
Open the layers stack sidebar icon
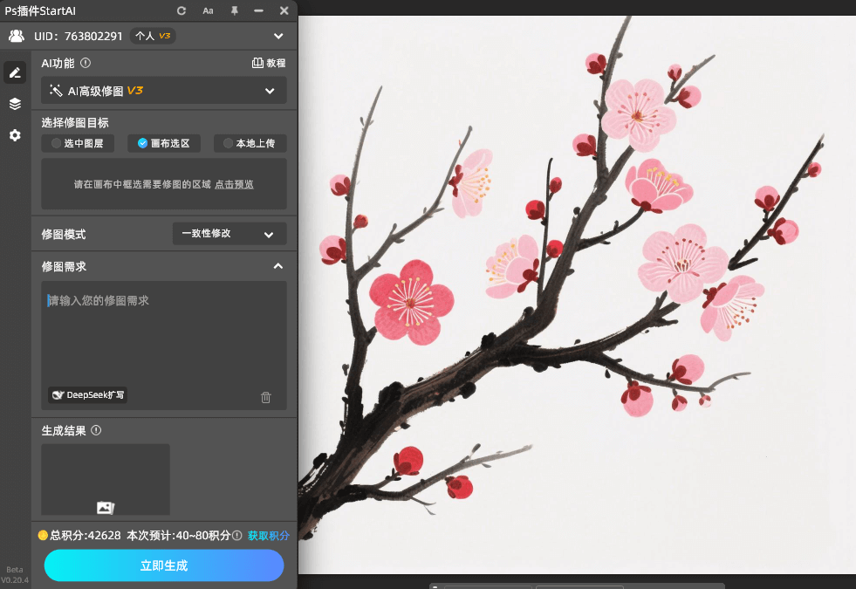[x=15, y=104]
